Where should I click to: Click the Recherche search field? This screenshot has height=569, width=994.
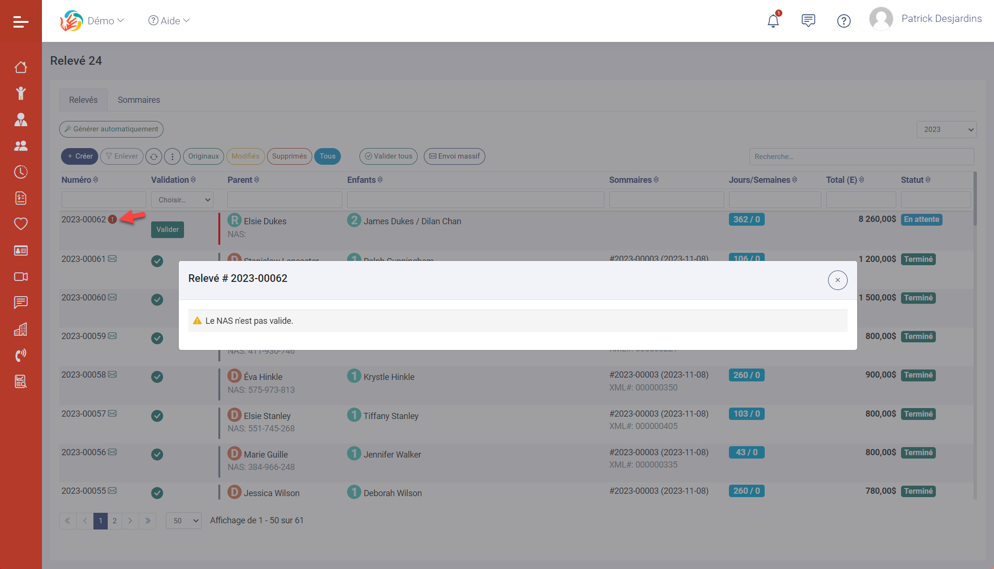861,156
